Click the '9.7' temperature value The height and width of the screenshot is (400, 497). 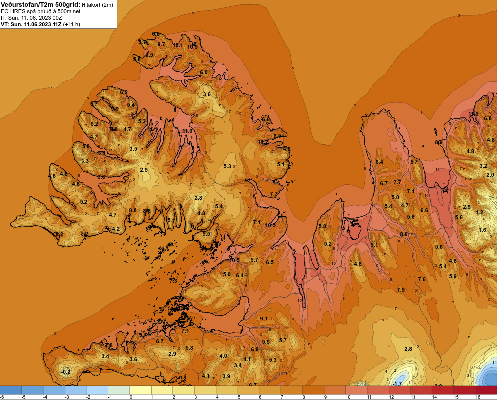(161, 44)
